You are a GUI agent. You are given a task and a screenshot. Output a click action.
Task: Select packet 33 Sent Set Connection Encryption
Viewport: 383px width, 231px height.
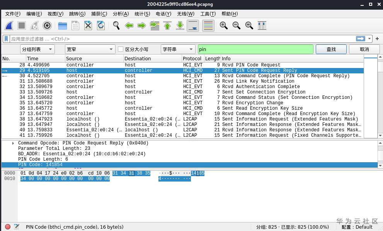tap(182, 92)
